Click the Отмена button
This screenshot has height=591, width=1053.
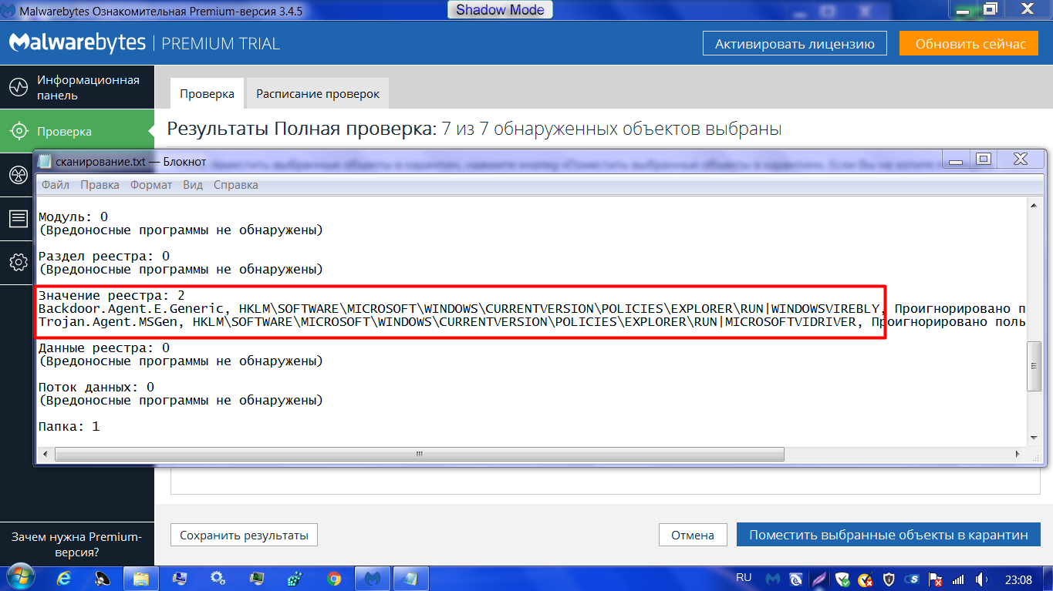point(693,535)
